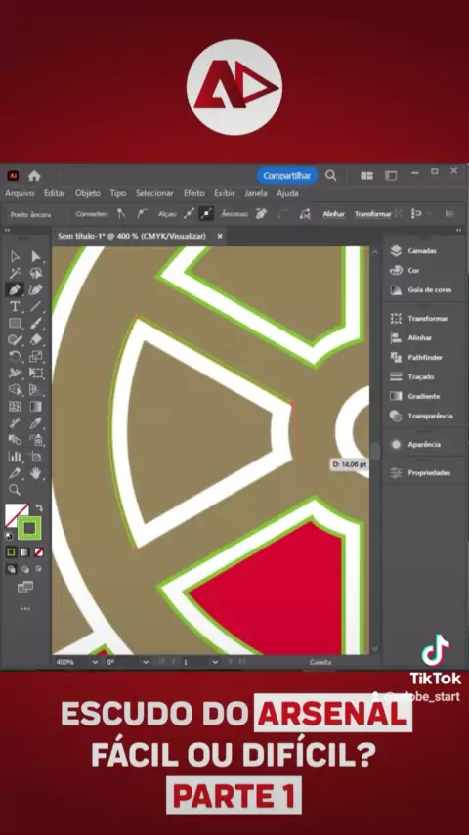469x835 pixels.
Task: Open the rotation angle dropdown
Action: pyautogui.click(x=146, y=662)
